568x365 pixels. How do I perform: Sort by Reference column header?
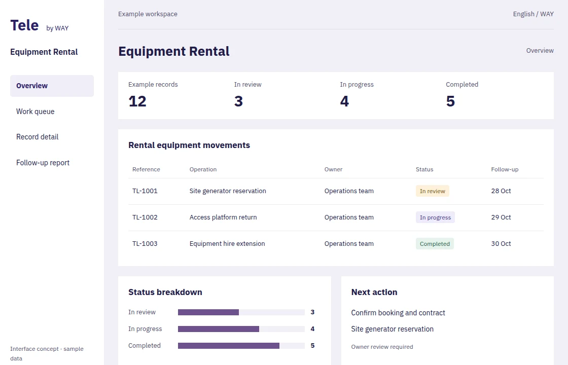tap(146, 169)
